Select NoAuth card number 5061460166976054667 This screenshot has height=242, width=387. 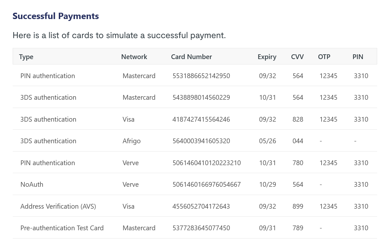207,185
